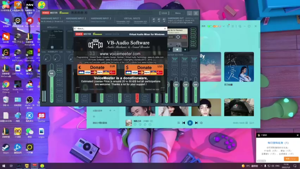The height and width of the screenshot is (169, 300).
Task: Check the 'I already made a donation' box
Action: pyautogui.click(x=78, y=89)
